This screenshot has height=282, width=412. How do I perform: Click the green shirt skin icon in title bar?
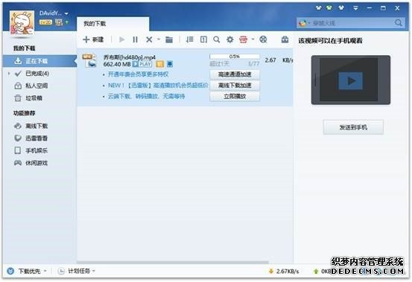[x=329, y=8]
